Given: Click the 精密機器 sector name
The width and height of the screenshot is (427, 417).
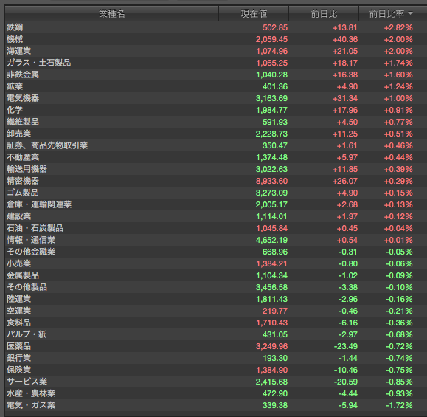Looking at the screenshot, I should [x=23, y=181].
